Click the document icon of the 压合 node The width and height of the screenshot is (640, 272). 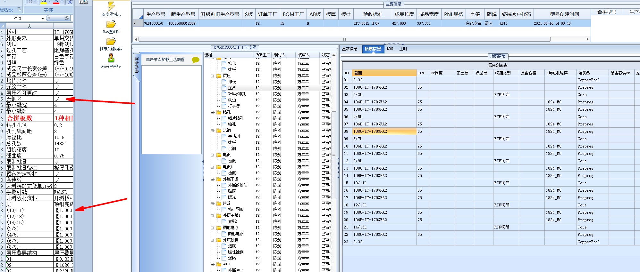[224, 88]
